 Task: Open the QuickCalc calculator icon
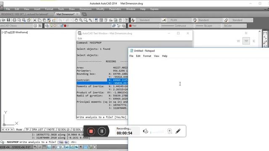tap(121, 20)
